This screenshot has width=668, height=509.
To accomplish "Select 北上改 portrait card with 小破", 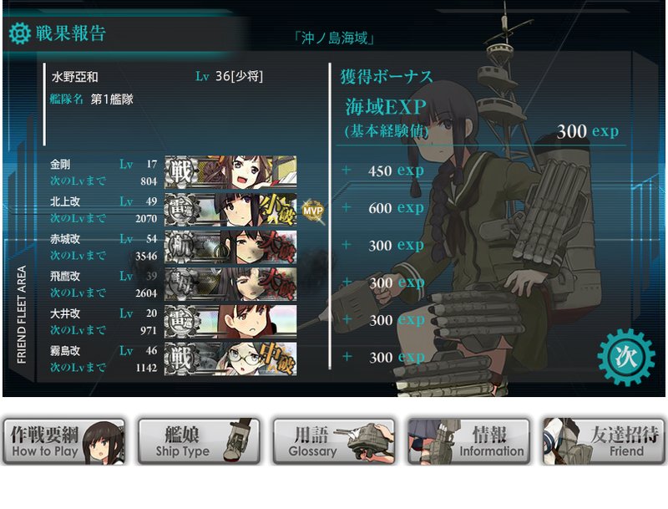I will click(x=230, y=210).
